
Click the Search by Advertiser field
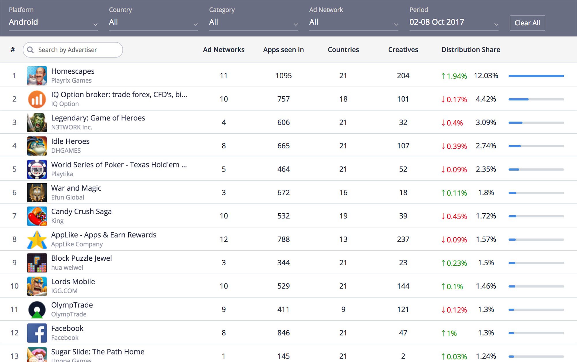click(x=73, y=50)
